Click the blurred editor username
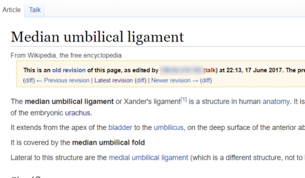Image resolution: width=305 pixels, height=178 pixels. 182,70
